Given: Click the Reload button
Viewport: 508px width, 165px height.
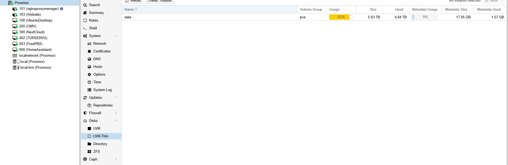Looking at the screenshot, I should click(x=133, y=1).
